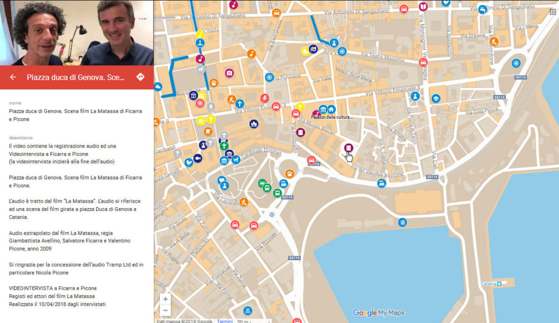
Task: Open the Termini link at map bottom
Action: click(224, 321)
